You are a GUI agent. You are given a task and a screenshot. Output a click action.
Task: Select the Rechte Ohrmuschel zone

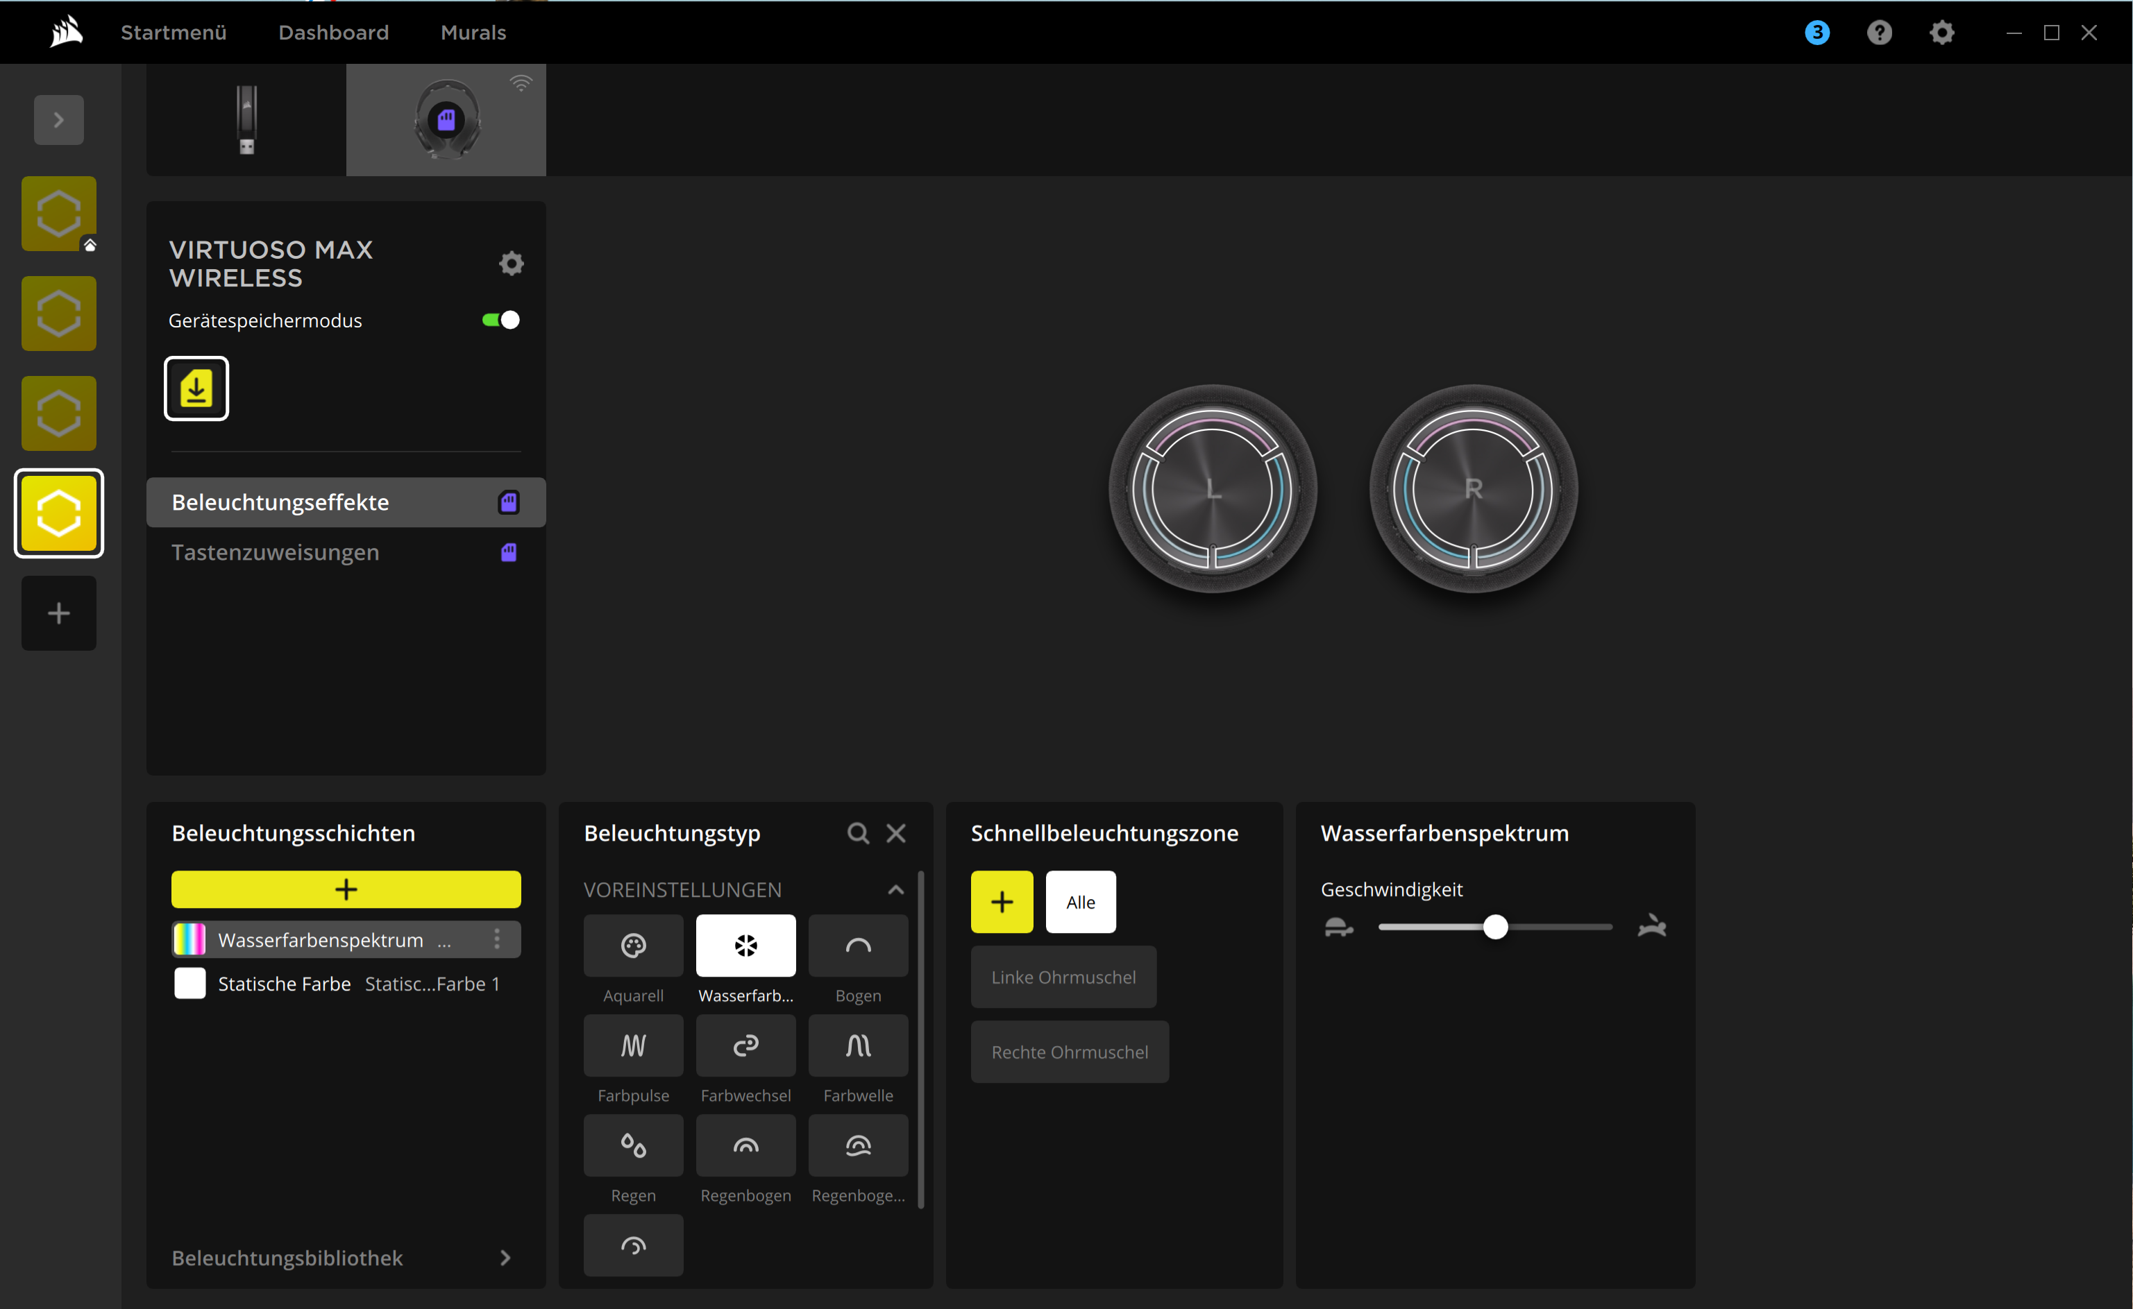coord(1070,1052)
